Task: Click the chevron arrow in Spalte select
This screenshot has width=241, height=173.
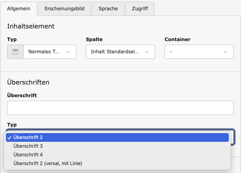Action: (147, 52)
